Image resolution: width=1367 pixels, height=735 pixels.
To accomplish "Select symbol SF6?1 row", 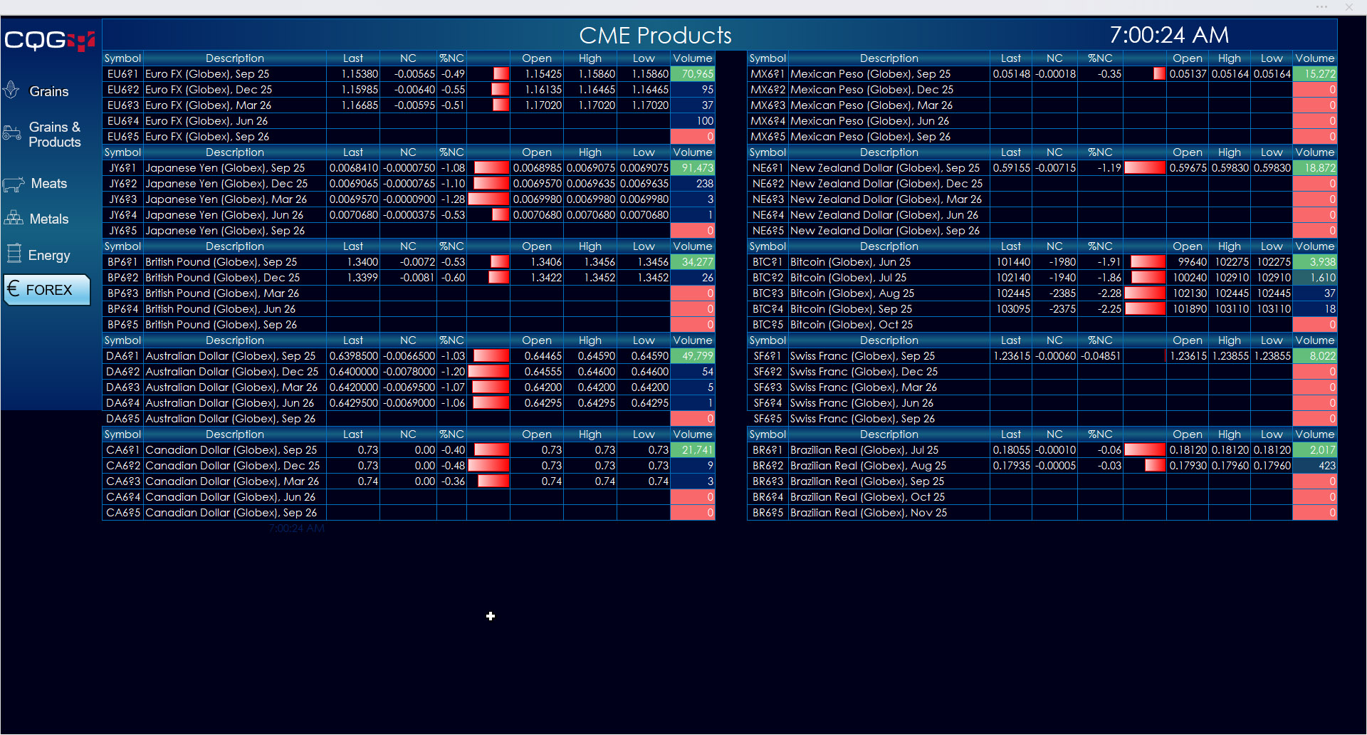I will (x=768, y=356).
